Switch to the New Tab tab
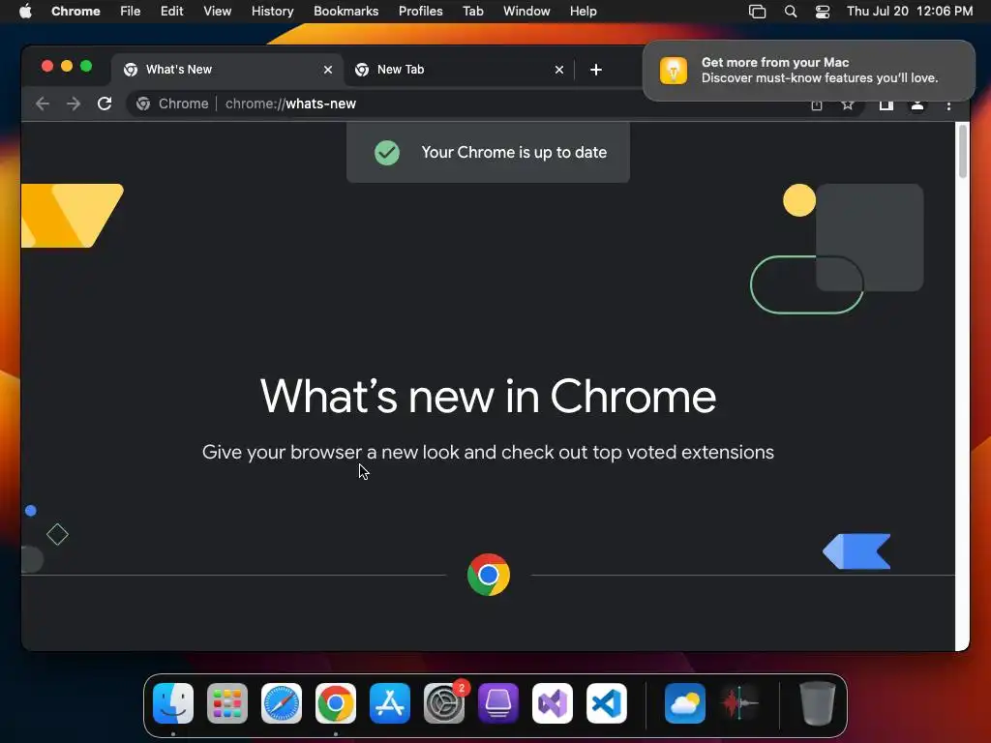The width and height of the screenshot is (991, 743). coord(460,70)
